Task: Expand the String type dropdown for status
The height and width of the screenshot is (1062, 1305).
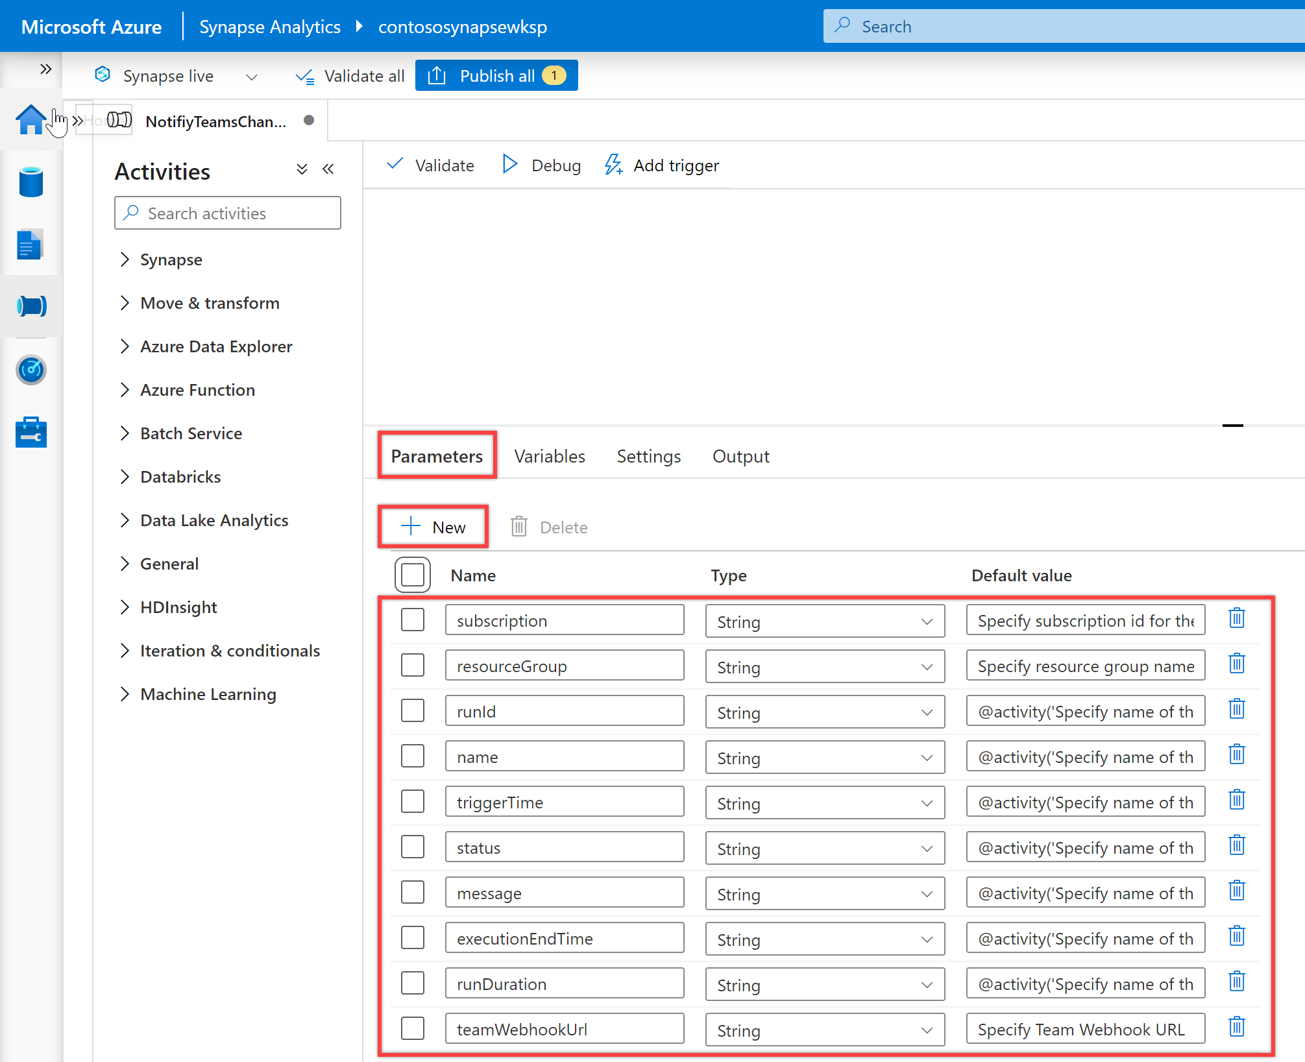Action: 929,847
